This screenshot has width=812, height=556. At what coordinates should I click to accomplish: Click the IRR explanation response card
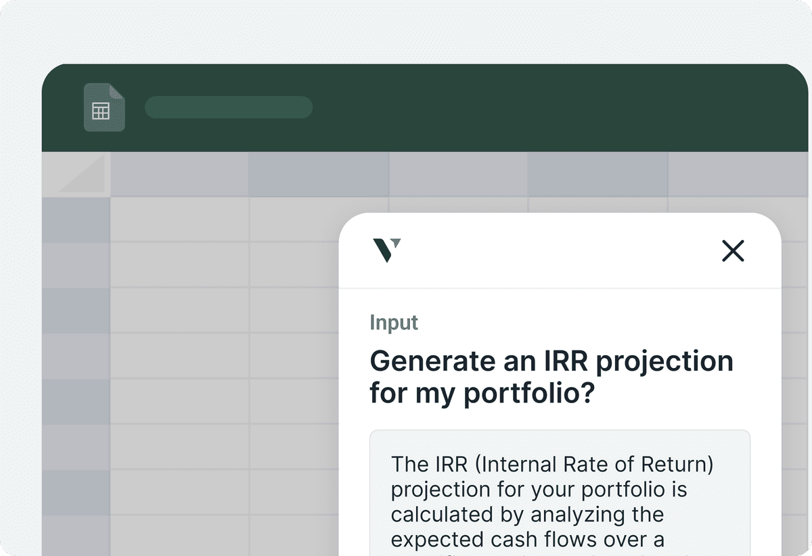click(558, 501)
